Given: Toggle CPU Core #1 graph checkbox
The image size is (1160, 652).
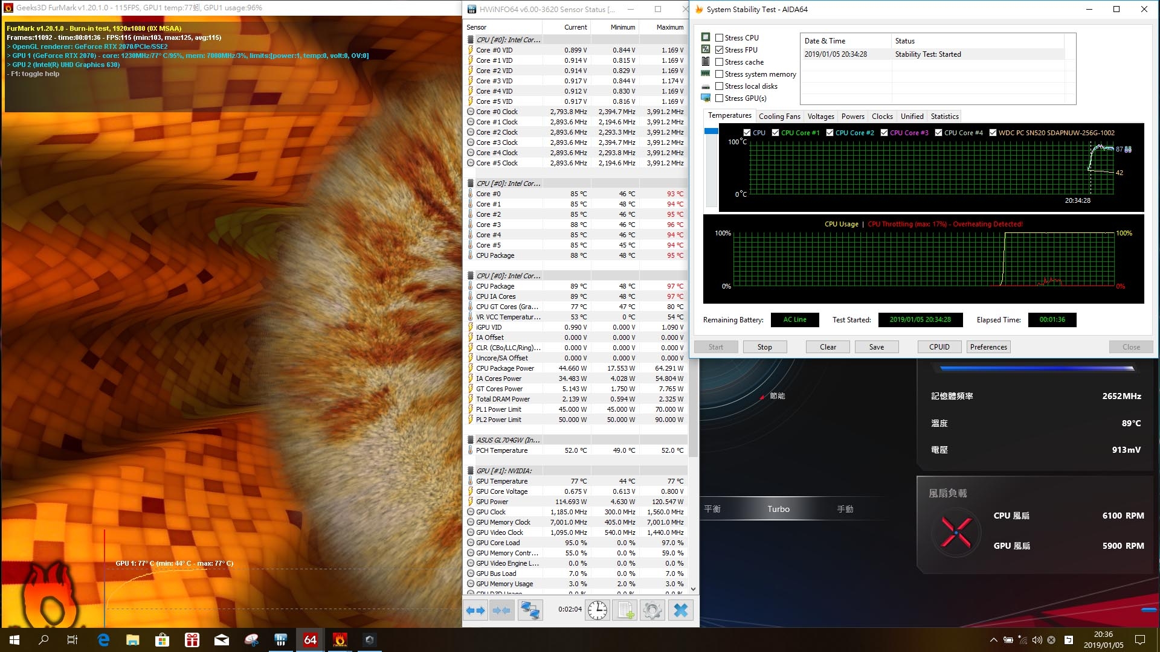Looking at the screenshot, I should 775,133.
